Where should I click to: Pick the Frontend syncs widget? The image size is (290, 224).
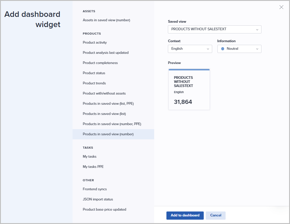(95, 189)
